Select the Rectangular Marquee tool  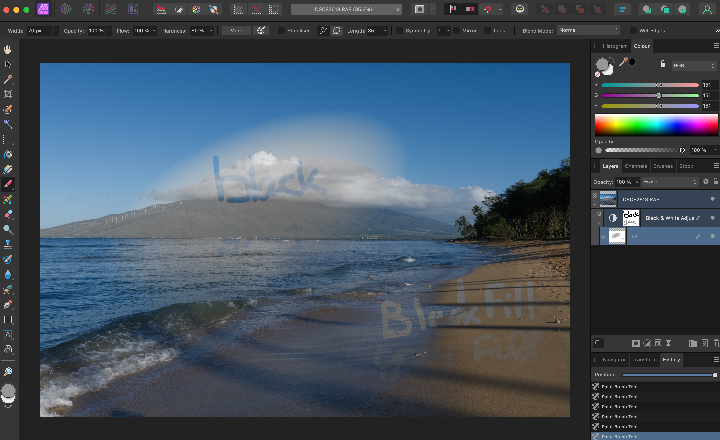coord(8,140)
